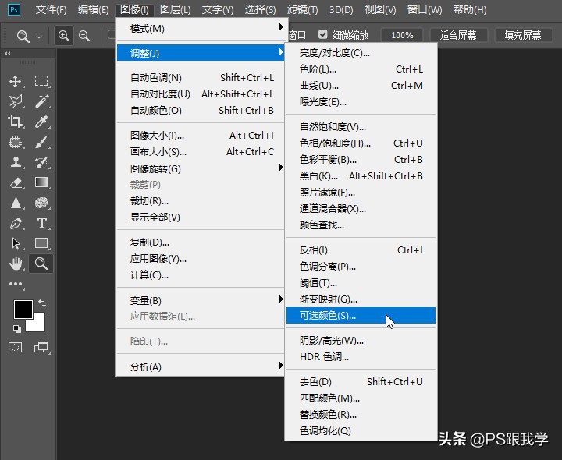This screenshot has height=460, width=562.
Task: Choose 色相/饱和度(H)... adjustment
Action: point(361,143)
